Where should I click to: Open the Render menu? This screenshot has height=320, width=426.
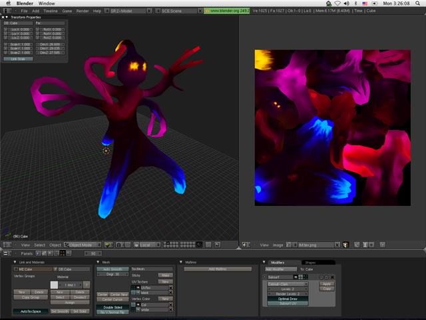tap(83, 11)
